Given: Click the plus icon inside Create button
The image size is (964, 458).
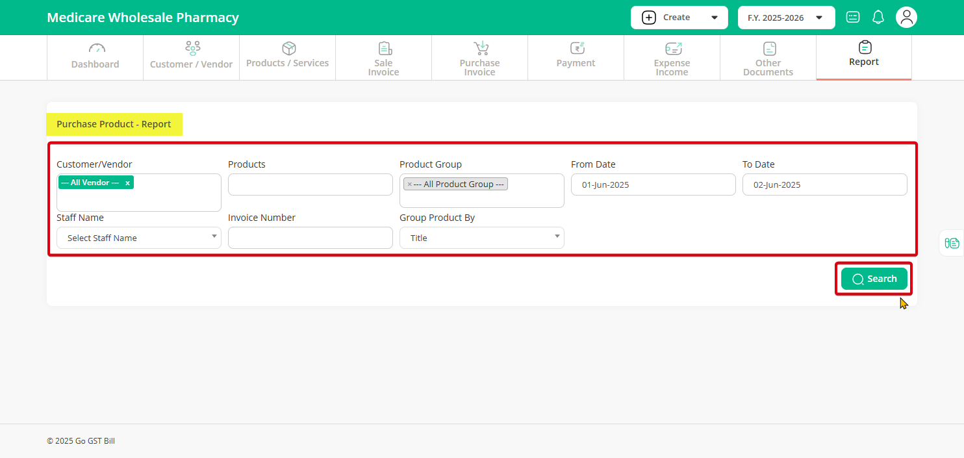Looking at the screenshot, I should [648, 18].
